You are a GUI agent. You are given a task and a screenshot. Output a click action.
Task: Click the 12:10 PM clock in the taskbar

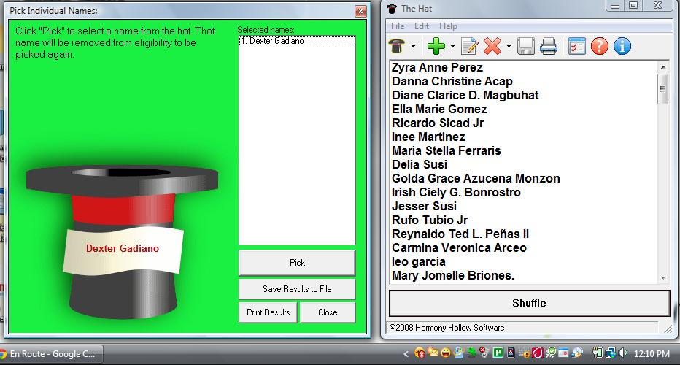click(x=652, y=354)
